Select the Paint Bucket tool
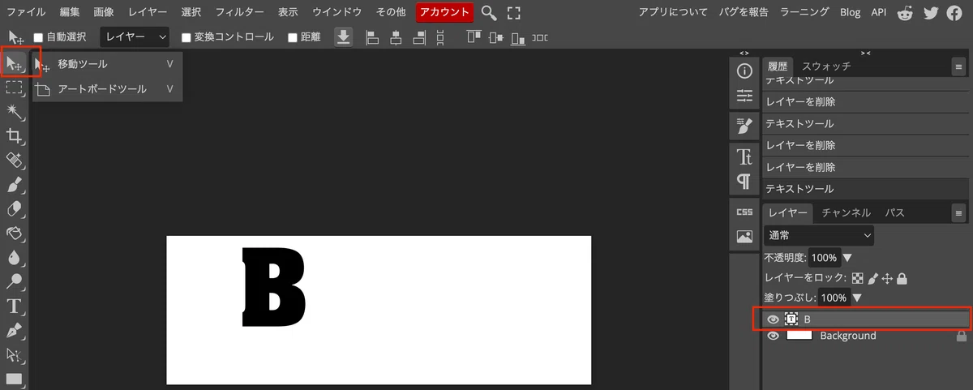The image size is (973, 390). tap(14, 234)
